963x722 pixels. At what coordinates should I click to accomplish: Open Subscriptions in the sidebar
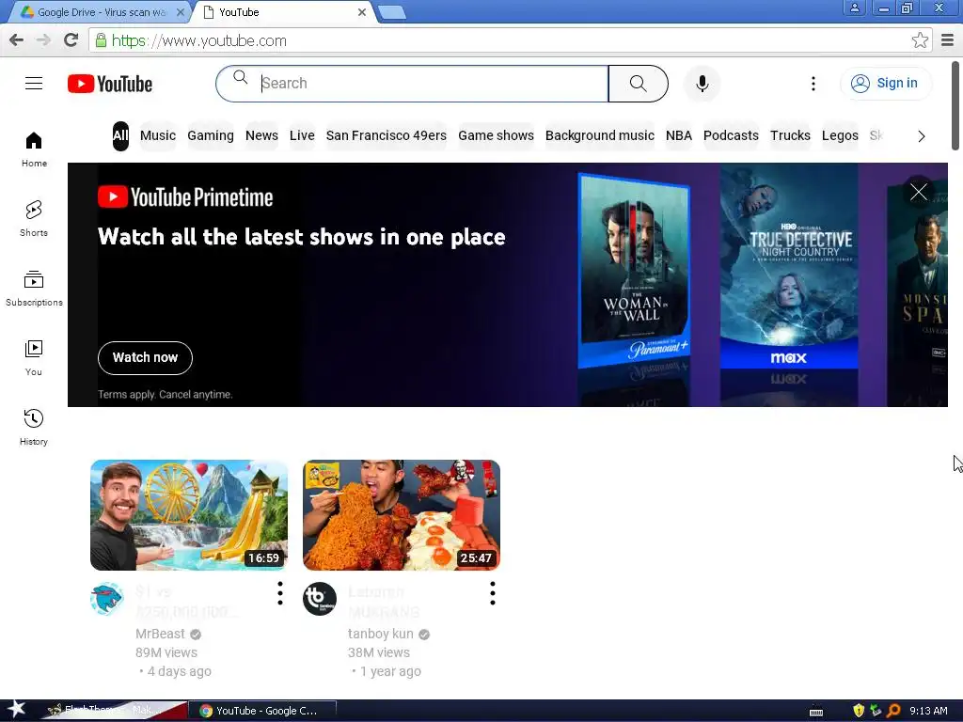pos(34,288)
